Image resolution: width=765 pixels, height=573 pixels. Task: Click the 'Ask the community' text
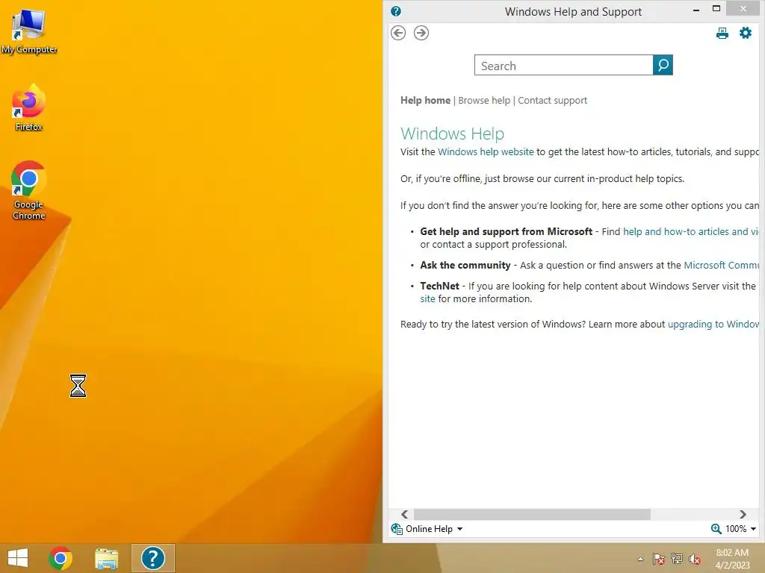coord(465,266)
